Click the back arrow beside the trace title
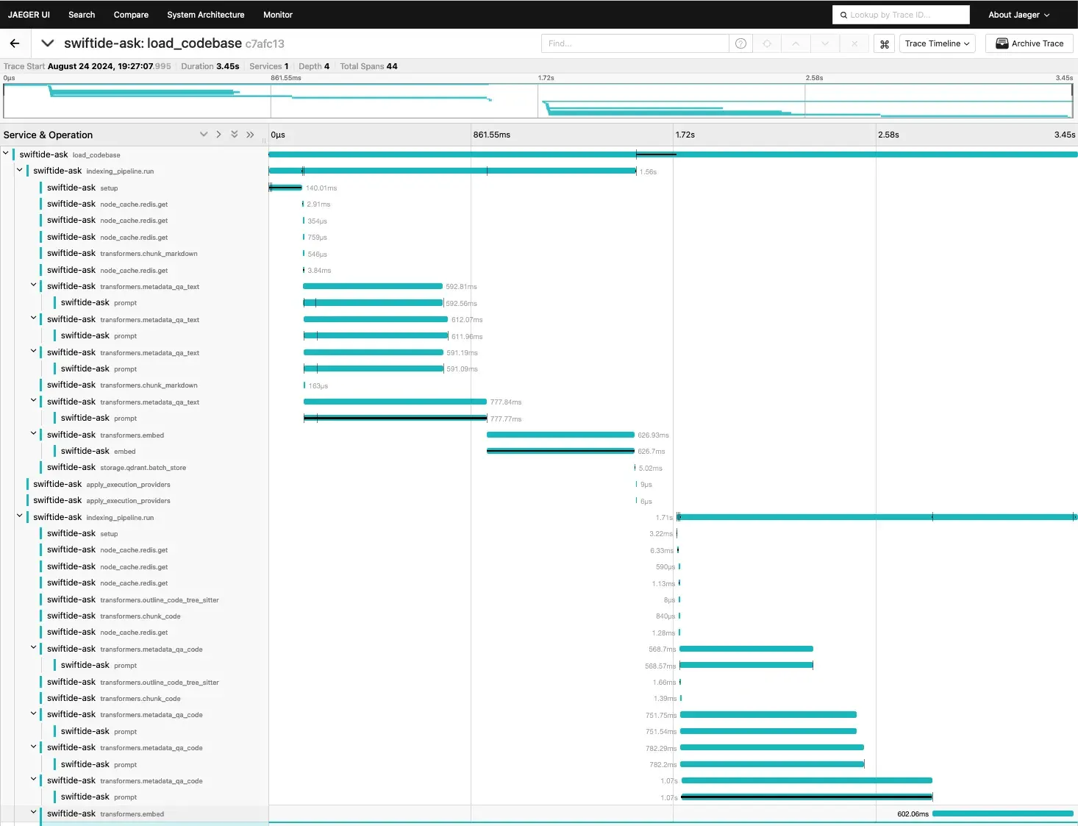The width and height of the screenshot is (1078, 826). (x=15, y=43)
